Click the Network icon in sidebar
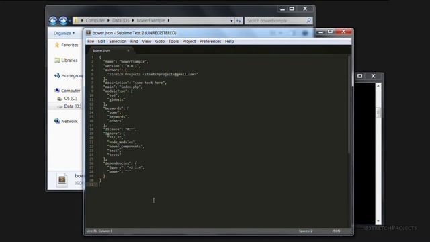The image size is (430, 242). pos(57,121)
